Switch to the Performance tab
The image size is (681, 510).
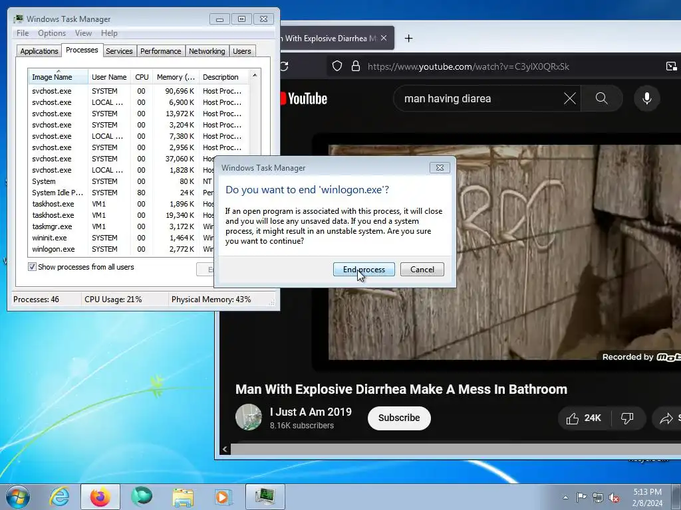[x=161, y=51]
